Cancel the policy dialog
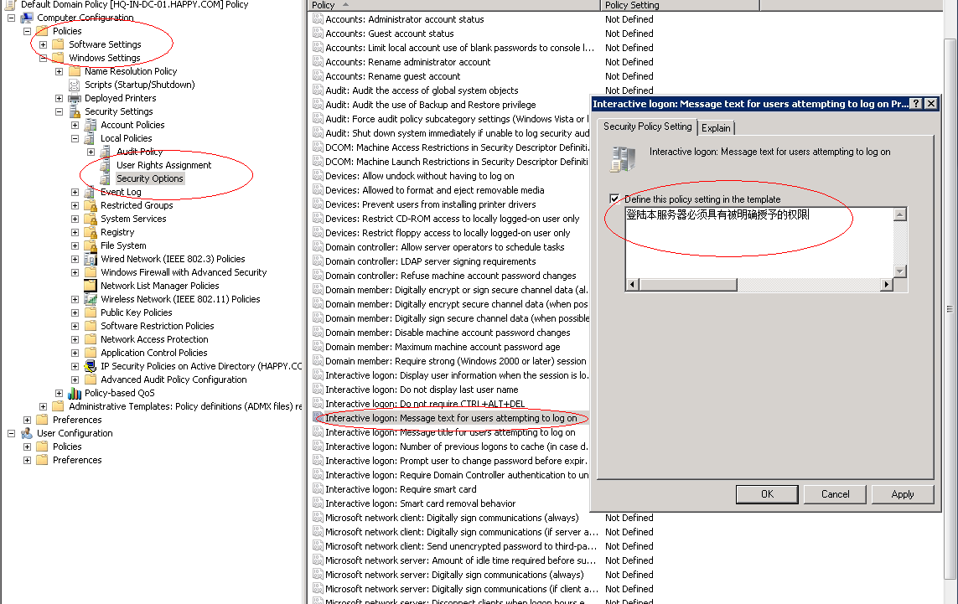 835,494
